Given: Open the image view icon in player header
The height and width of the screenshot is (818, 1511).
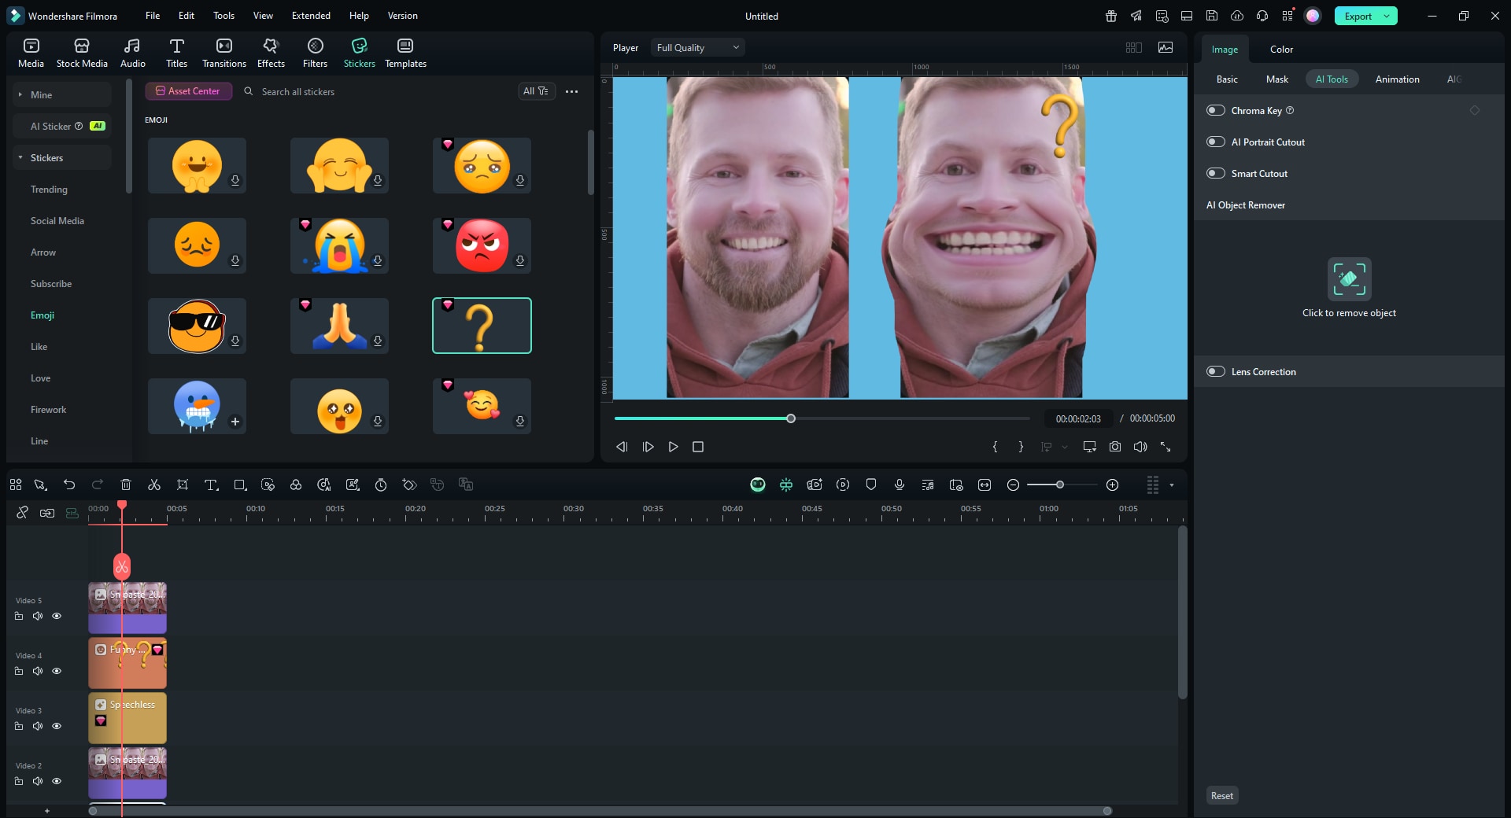Looking at the screenshot, I should [1166, 47].
